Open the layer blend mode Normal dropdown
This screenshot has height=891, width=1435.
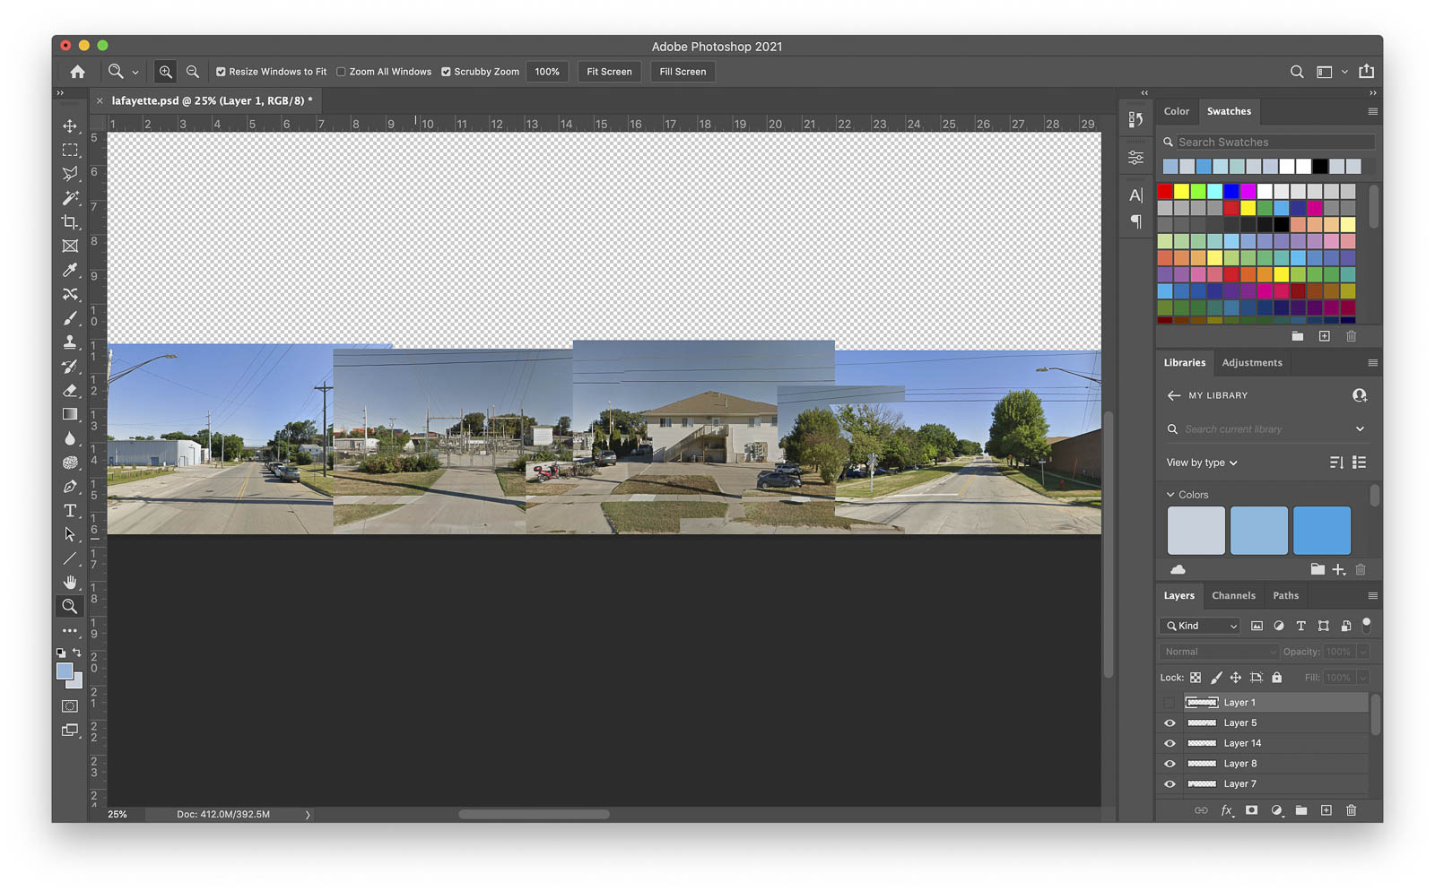(1219, 652)
